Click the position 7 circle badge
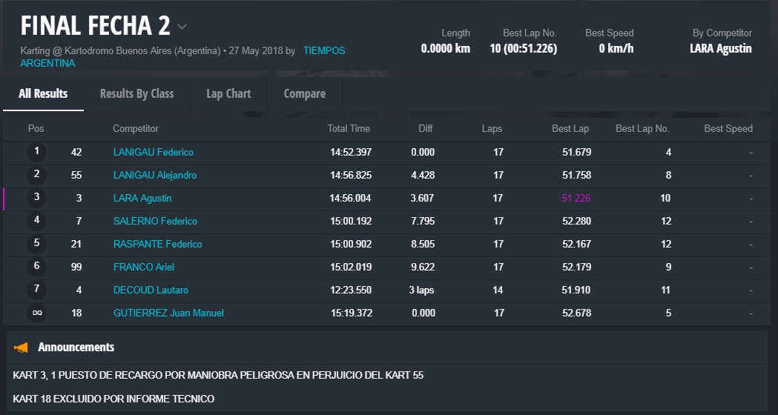The width and height of the screenshot is (778, 415). tap(36, 290)
